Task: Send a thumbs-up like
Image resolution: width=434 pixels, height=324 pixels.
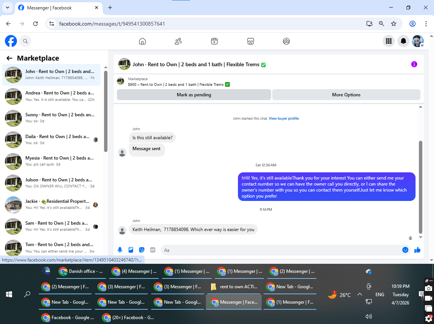Action: (x=417, y=250)
